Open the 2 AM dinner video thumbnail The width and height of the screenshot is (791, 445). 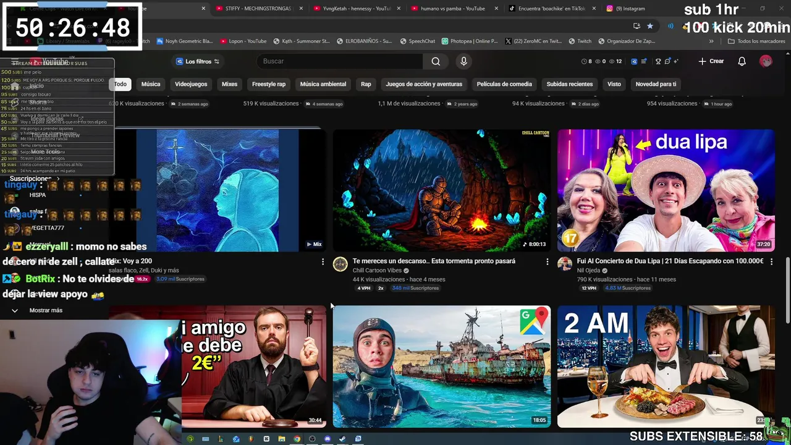click(666, 367)
